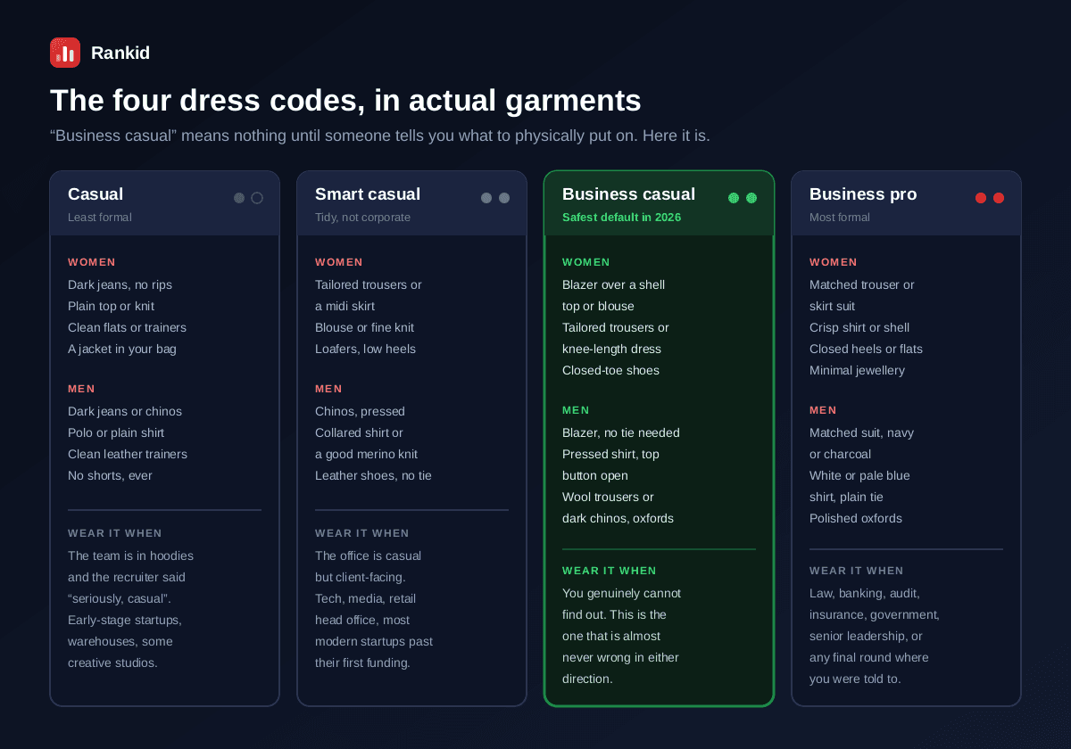Click 'Chinos, pressed' line
The image size is (1071, 749).
pyautogui.click(x=360, y=412)
